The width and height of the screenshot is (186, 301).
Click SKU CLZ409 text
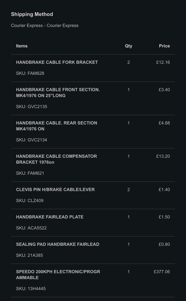click(x=30, y=201)
